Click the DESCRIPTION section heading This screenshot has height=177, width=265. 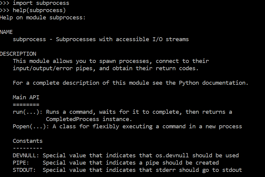[x=18, y=54]
